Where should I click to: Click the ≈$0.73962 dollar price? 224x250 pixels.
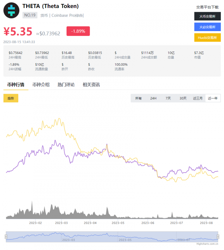pos(48,34)
